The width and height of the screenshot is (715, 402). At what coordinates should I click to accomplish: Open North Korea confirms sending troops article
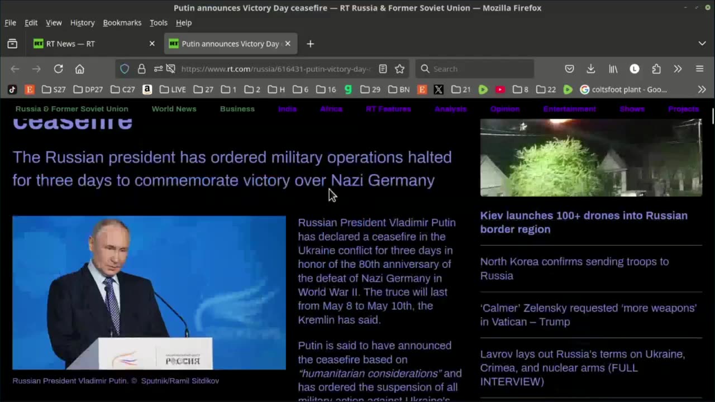[x=574, y=269]
